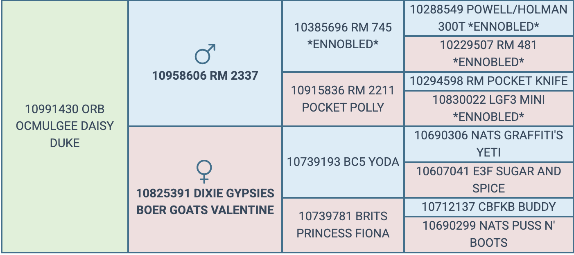Open 10915836 RM 2211 Pocket Polly

pos(343,99)
